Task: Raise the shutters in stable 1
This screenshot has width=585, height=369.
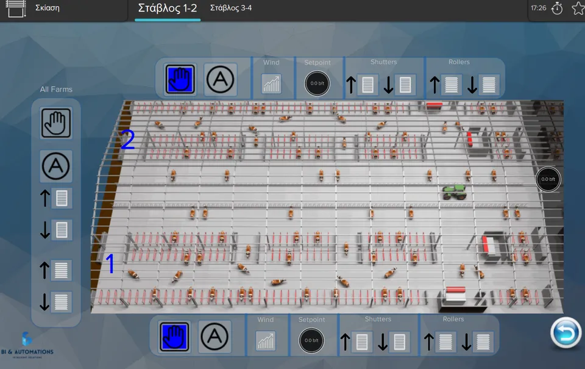Action: (355, 342)
